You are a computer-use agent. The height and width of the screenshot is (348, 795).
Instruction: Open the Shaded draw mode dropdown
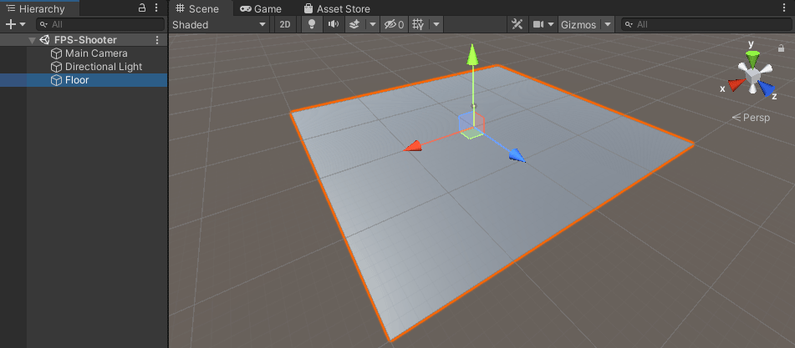[220, 25]
